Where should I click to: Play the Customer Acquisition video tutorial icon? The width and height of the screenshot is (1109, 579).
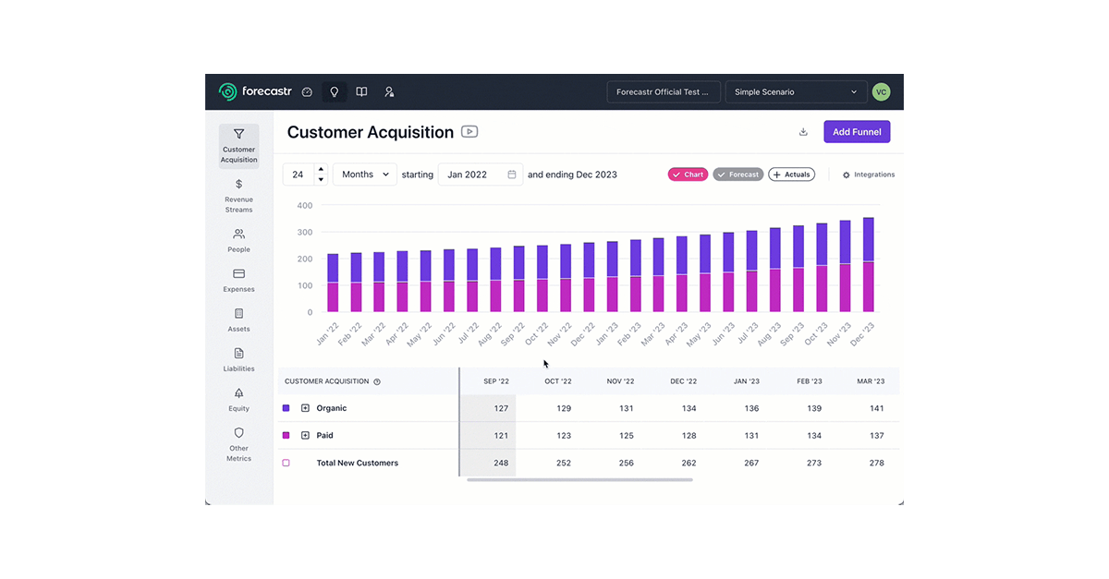(469, 132)
